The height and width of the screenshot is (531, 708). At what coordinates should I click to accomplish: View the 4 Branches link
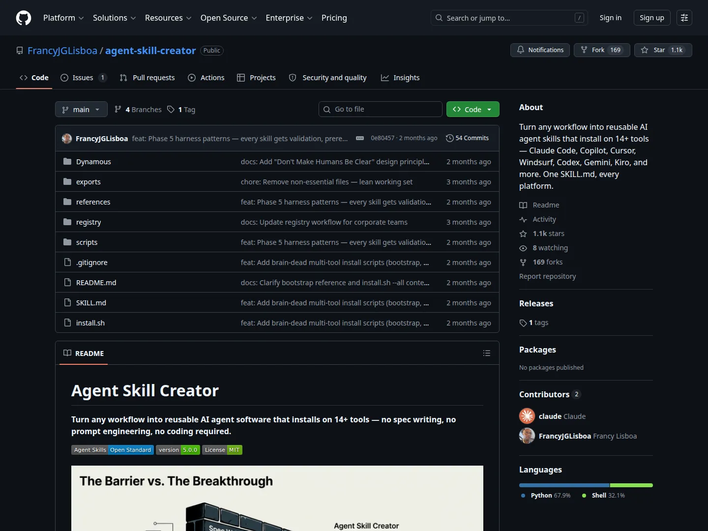pyautogui.click(x=138, y=110)
